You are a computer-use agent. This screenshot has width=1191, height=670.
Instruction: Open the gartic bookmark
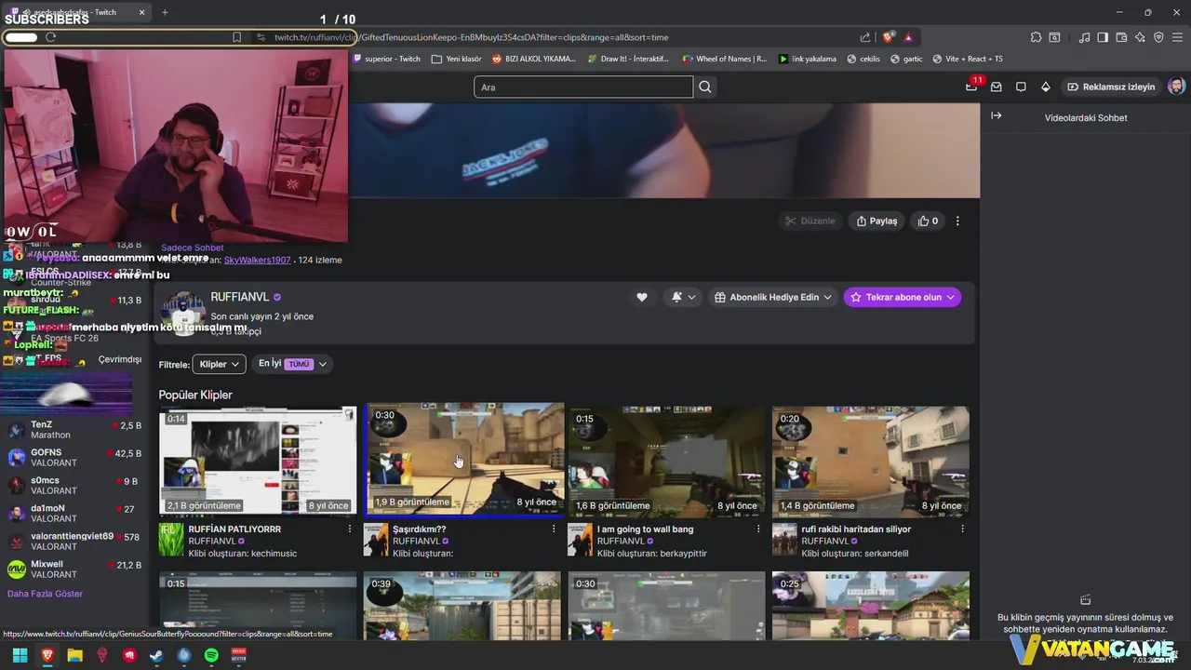907,59
